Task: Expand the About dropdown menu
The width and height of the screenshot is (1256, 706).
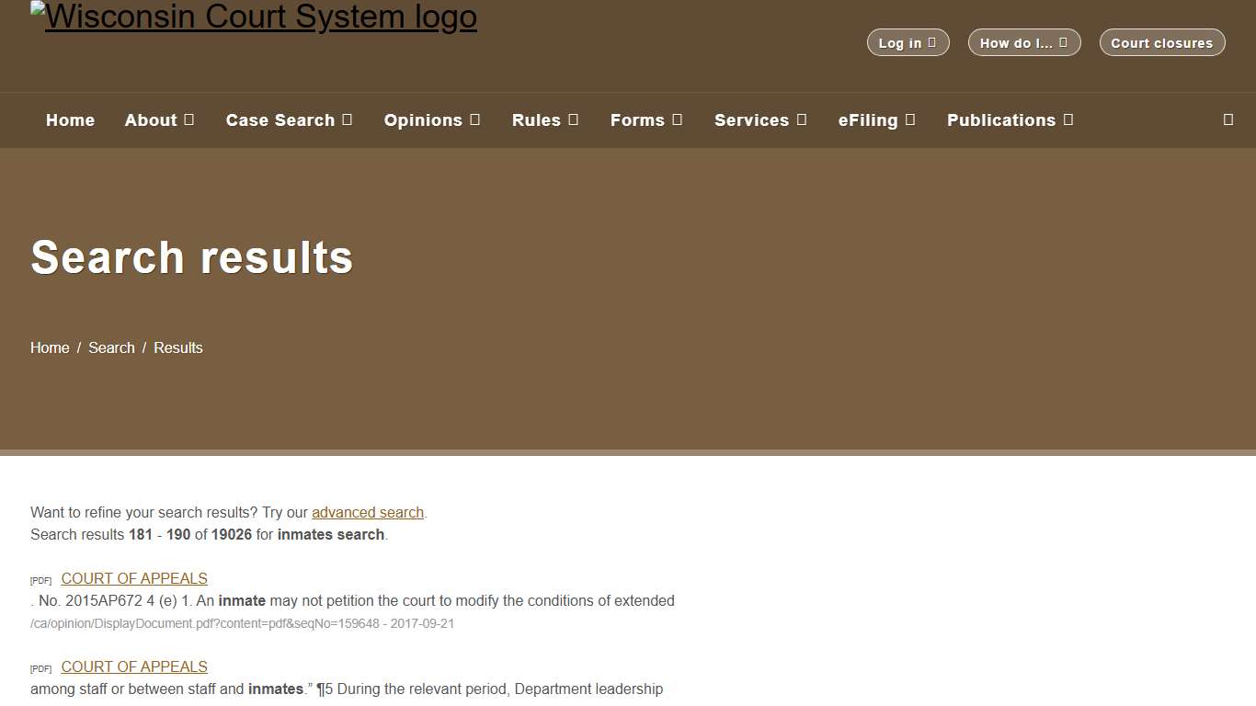Action: coord(159,120)
